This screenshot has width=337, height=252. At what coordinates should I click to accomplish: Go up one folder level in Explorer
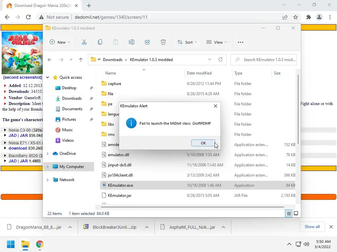(x=81, y=60)
